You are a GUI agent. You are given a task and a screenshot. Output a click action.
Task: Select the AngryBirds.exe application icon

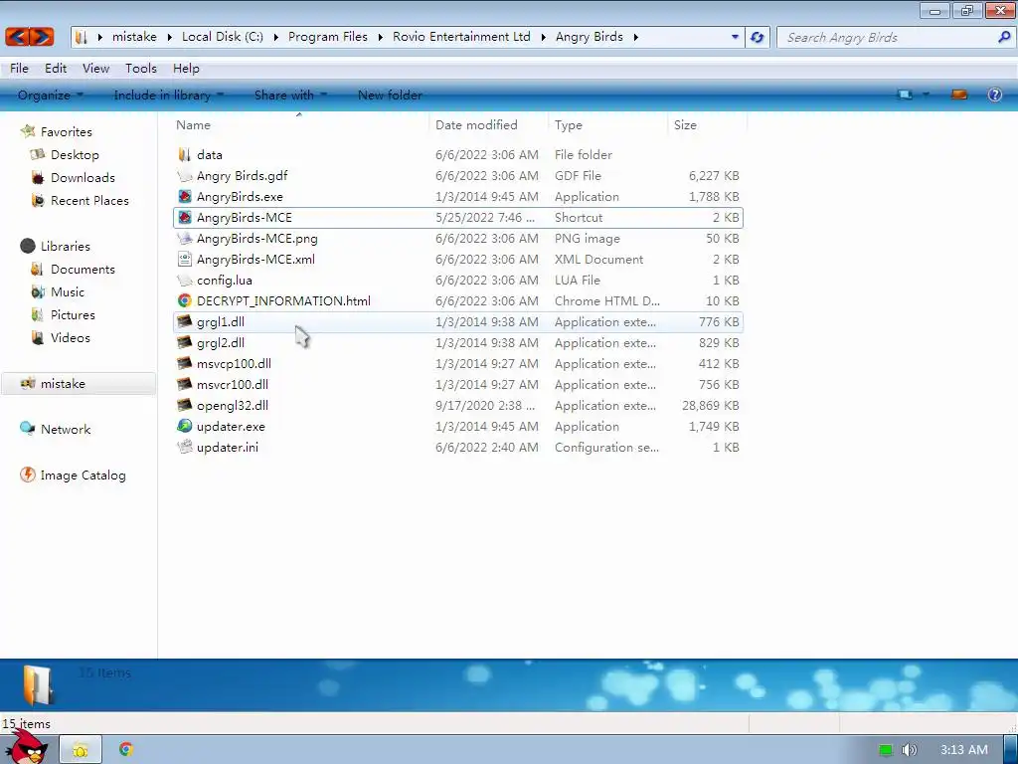pyautogui.click(x=184, y=196)
